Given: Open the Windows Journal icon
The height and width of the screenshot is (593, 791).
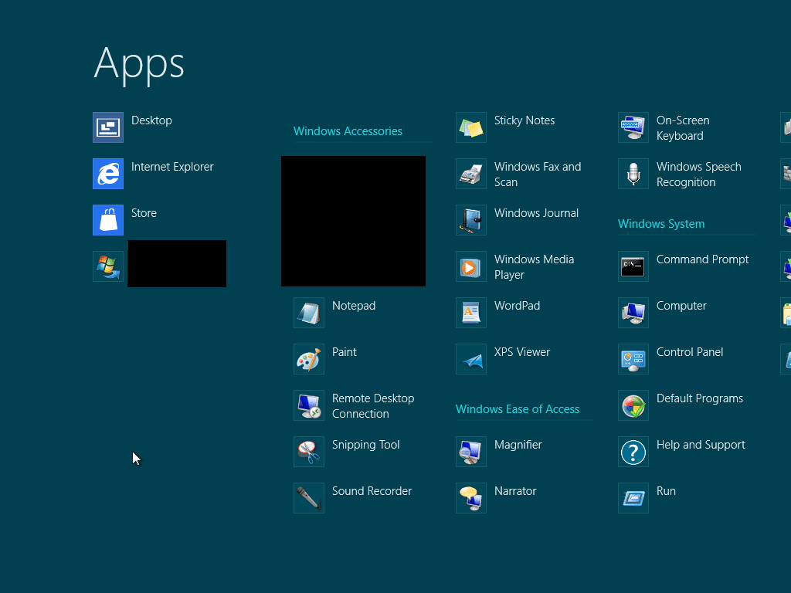Looking at the screenshot, I should tap(471, 220).
